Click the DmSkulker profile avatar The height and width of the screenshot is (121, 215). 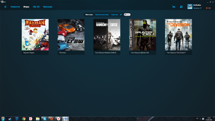tap(190, 6)
